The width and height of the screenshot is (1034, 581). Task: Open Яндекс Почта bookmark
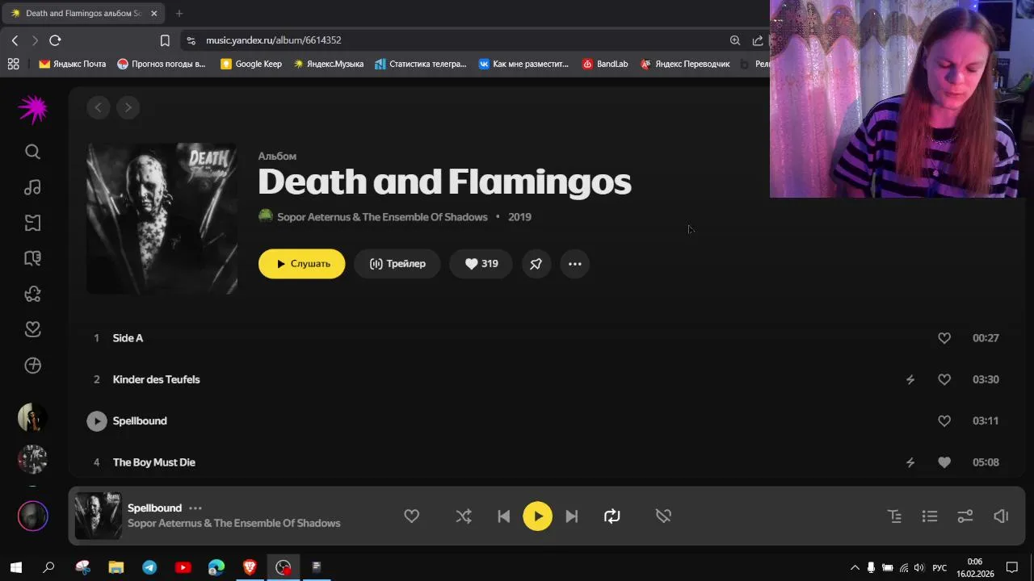(72, 64)
